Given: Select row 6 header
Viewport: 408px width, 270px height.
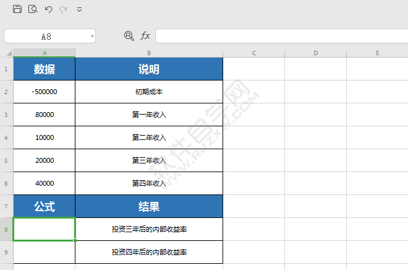Looking at the screenshot, I should (x=6, y=183).
